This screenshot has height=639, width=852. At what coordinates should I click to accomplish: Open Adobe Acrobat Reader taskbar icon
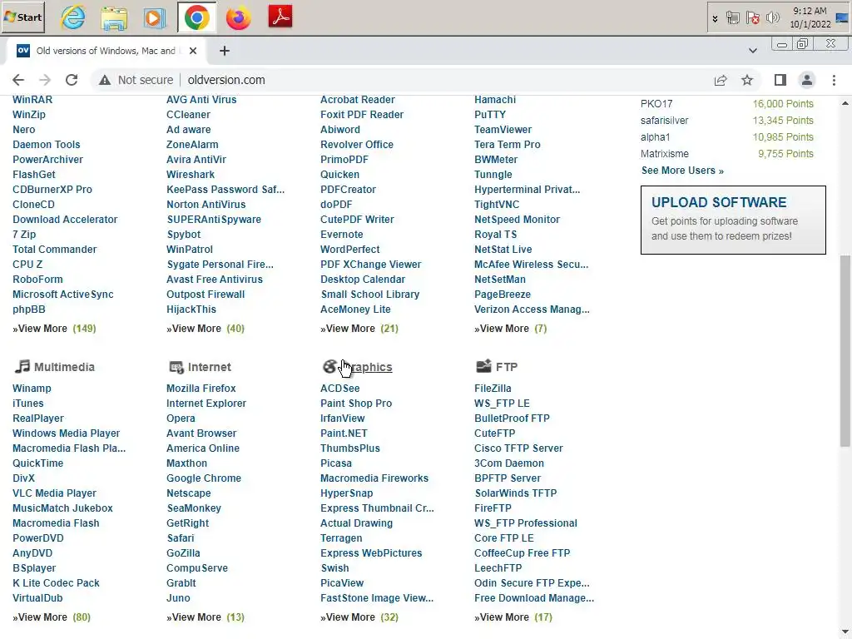point(280,17)
